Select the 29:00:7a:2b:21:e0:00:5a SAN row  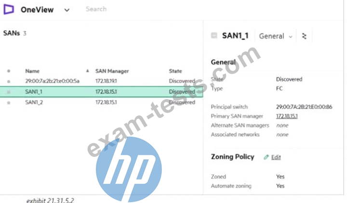pos(101,81)
